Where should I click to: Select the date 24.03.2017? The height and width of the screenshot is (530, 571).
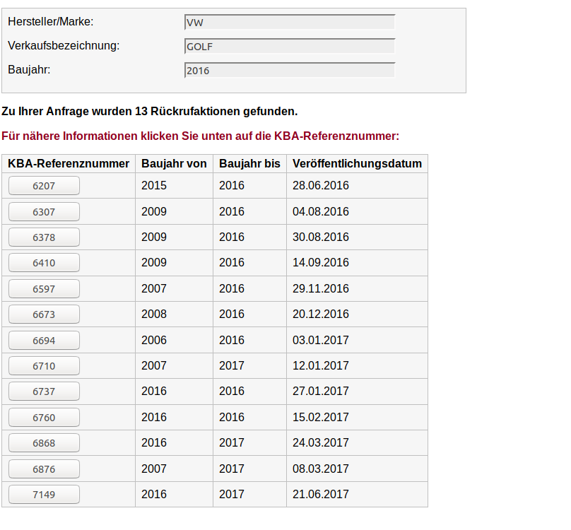pyautogui.click(x=321, y=442)
